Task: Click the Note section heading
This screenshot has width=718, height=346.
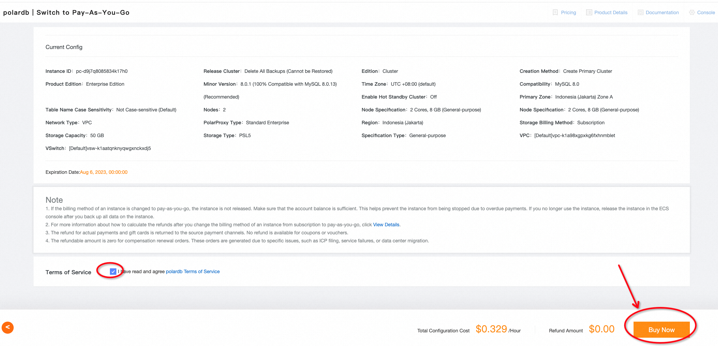Action: [54, 200]
